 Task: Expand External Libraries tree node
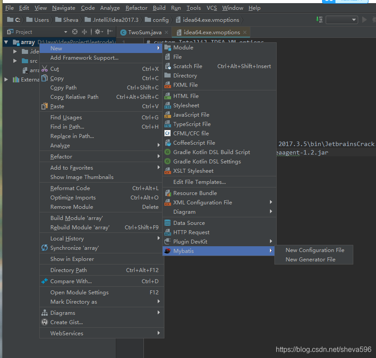tap(6, 80)
